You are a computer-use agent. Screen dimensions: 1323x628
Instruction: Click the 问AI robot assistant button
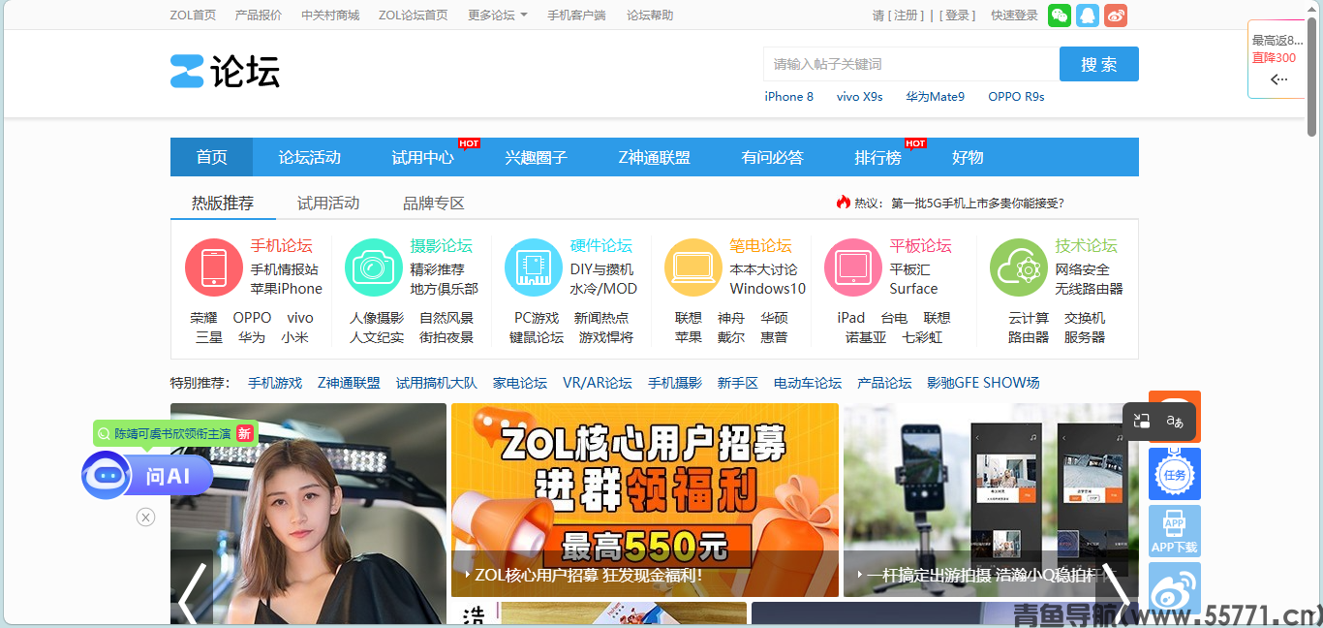[x=147, y=476]
